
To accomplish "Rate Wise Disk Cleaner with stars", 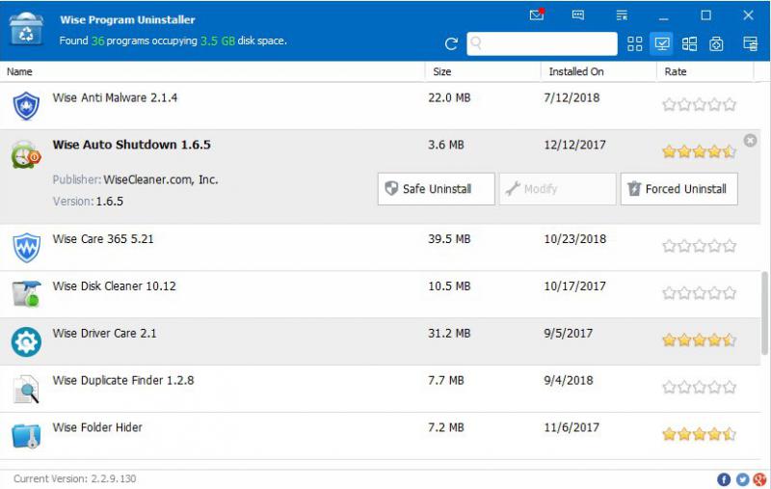I will 699,293.
